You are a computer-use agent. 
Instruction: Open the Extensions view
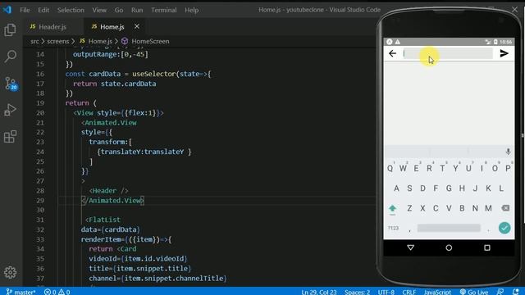(10, 137)
